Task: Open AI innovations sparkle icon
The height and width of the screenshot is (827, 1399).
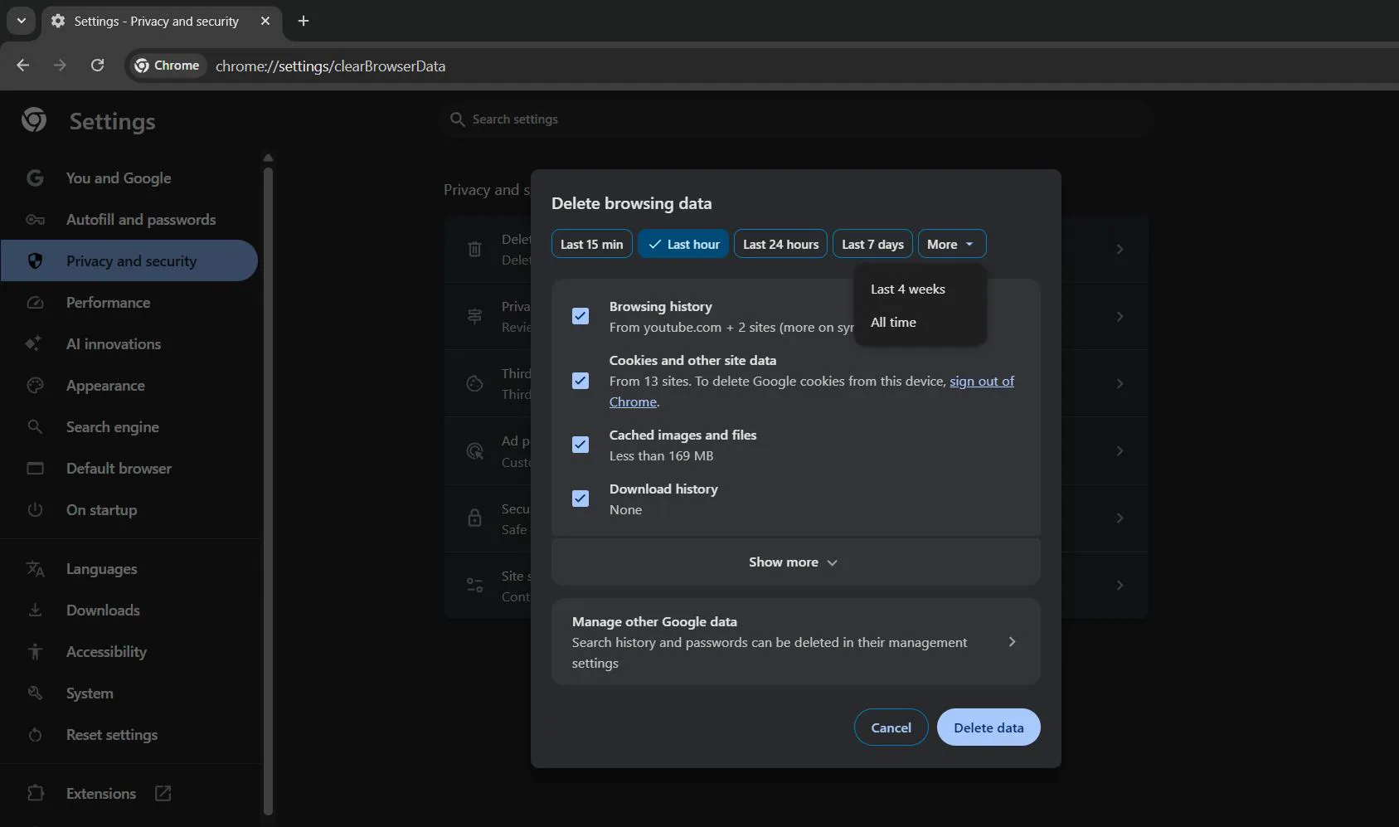Action: point(35,343)
